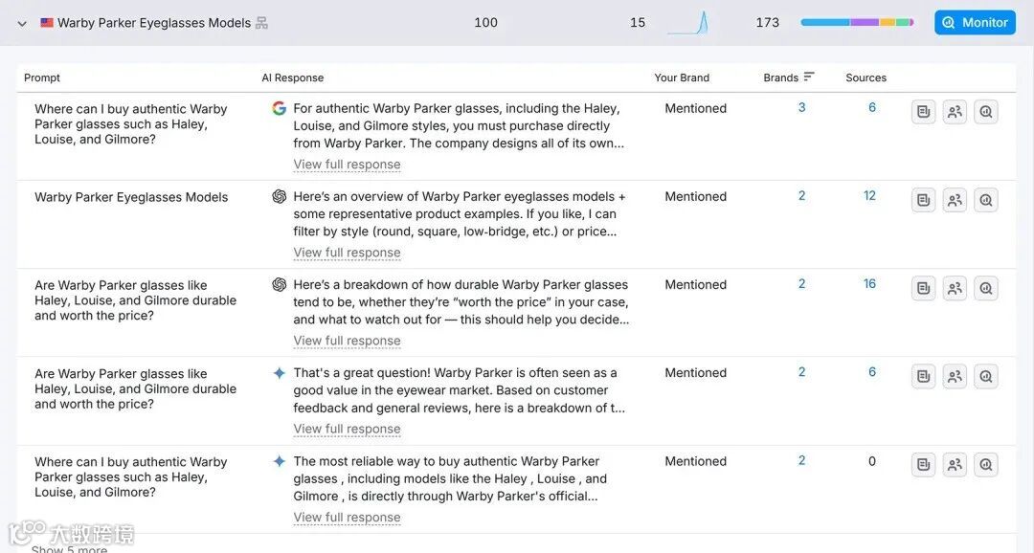
Task: Open brands count 3 in first row
Action: point(802,107)
